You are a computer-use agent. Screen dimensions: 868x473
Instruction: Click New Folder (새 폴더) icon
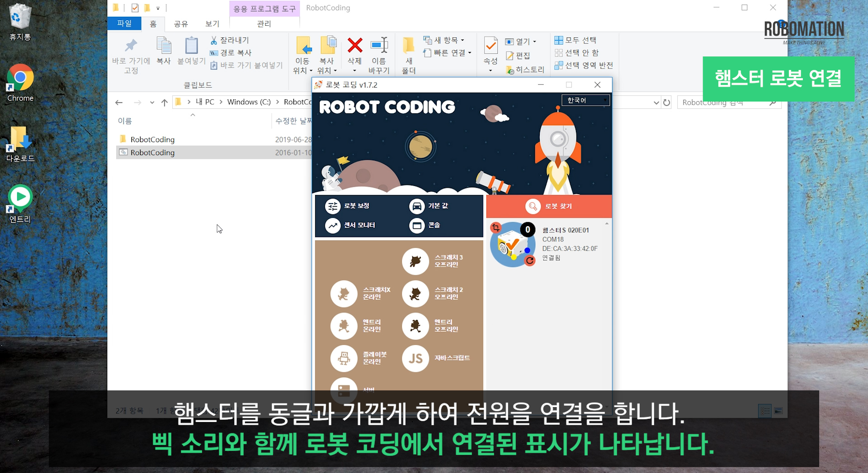coord(409,55)
